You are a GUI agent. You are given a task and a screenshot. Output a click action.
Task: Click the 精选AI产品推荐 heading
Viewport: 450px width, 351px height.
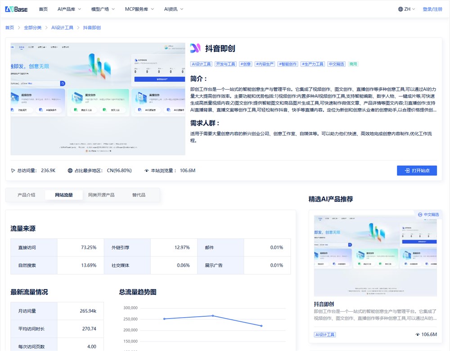click(x=331, y=199)
